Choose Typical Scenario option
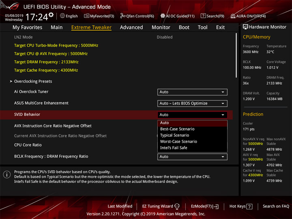The width and height of the screenshot is (292, 219). point(192,135)
